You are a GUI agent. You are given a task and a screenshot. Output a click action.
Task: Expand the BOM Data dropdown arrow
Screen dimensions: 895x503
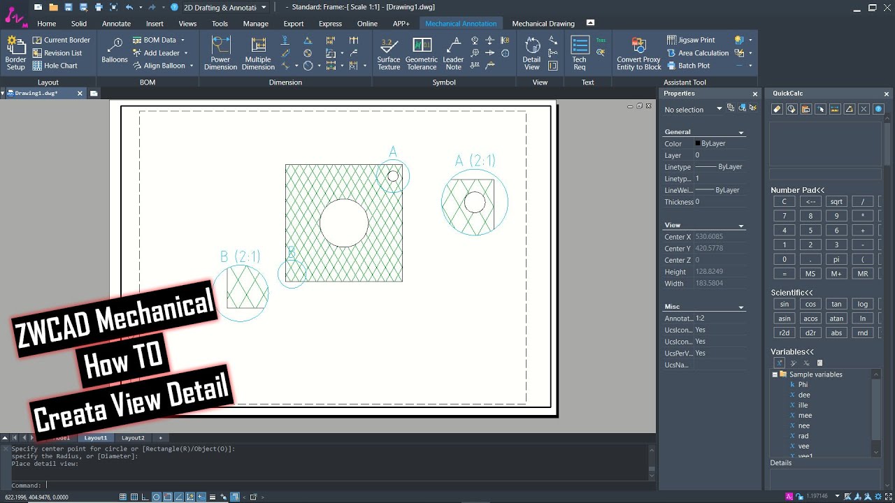click(x=183, y=41)
